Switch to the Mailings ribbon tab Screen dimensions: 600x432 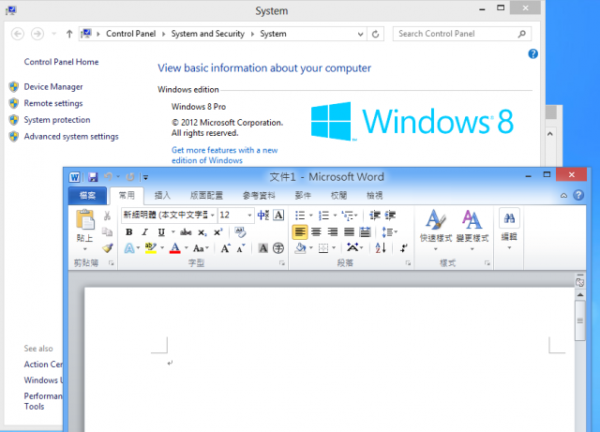[x=303, y=196]
